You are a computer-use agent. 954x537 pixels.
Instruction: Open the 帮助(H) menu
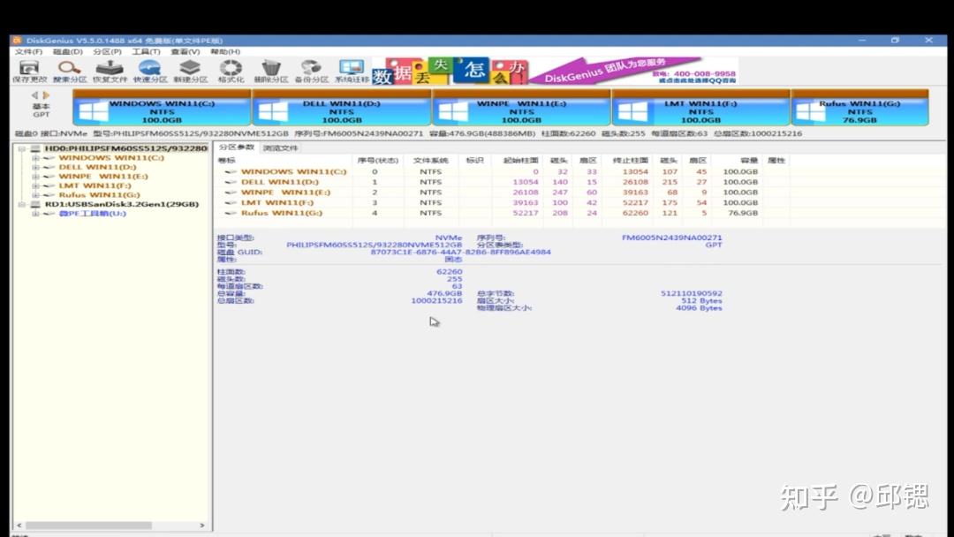(x=225, y=52)
